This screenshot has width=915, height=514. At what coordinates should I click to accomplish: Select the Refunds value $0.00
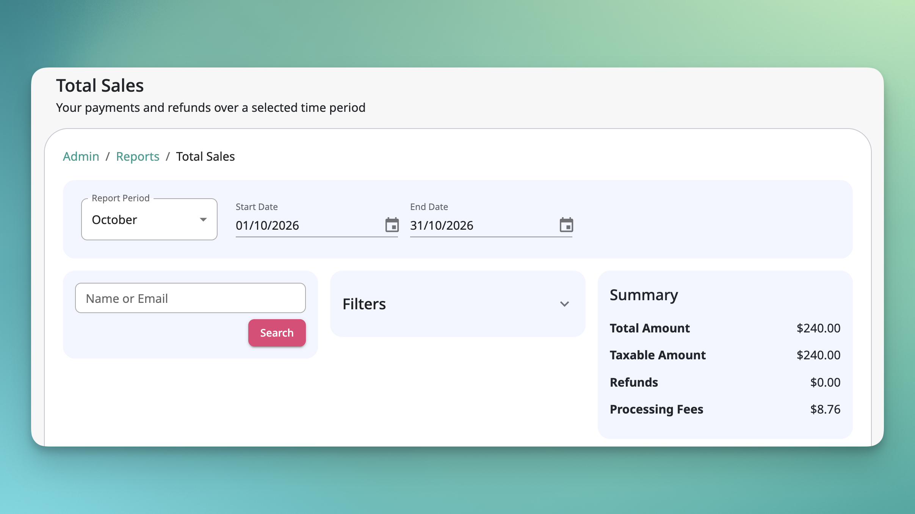point(825,382)
